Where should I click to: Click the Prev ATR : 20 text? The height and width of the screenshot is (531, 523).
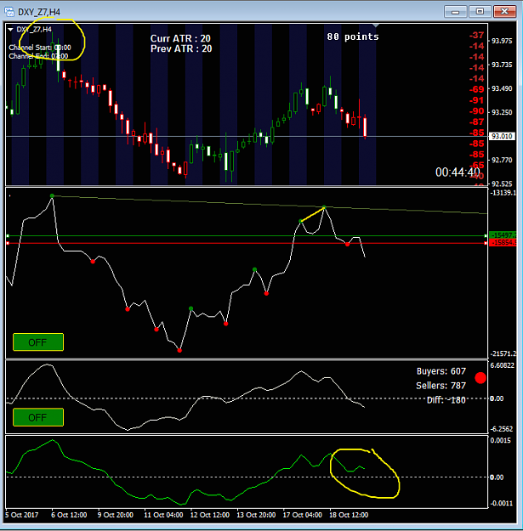[181, 48]
